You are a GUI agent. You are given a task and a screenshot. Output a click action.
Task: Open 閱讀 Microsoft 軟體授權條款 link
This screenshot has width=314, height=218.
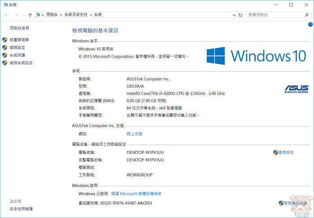pyautogui.click(x=136, y=194)
